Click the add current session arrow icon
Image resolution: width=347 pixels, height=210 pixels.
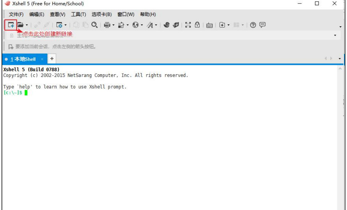(x=11, y=47)
